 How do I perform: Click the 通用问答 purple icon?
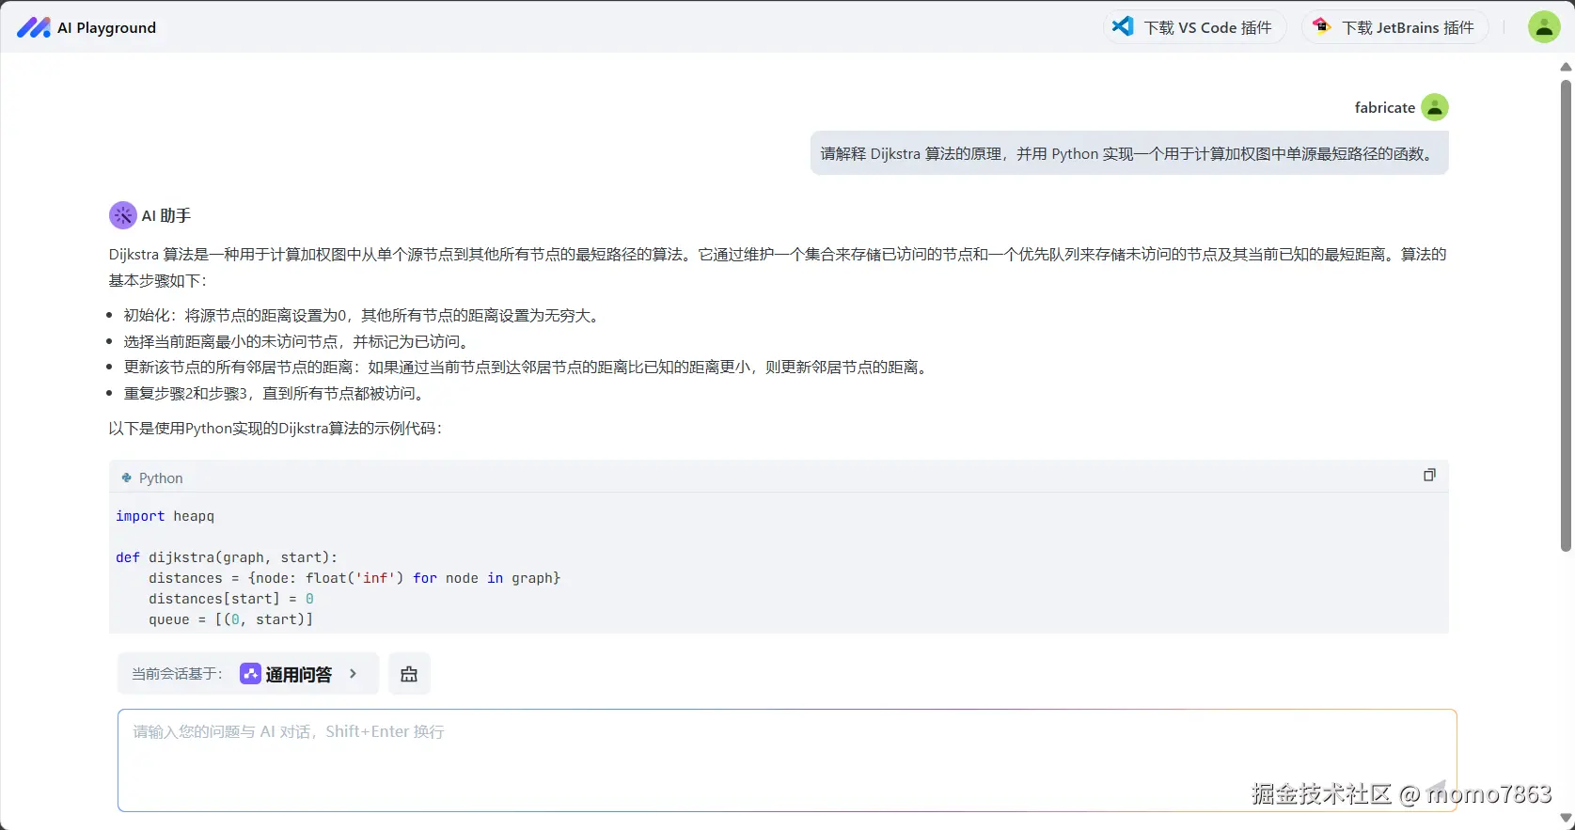(x=250, y=674)
